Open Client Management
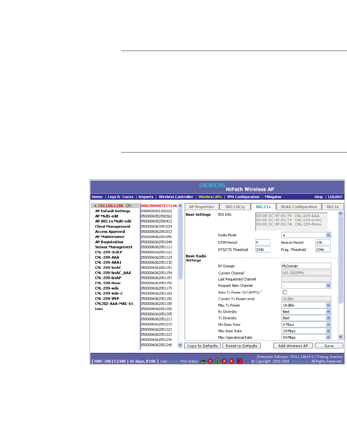 pyautogui.click(x=113, y=227)
